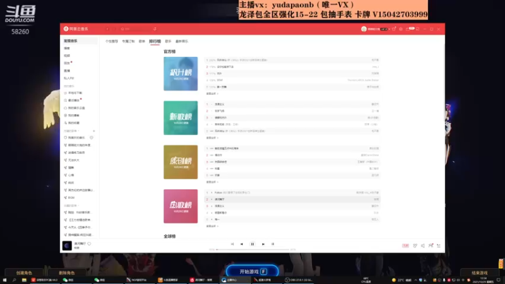Select the 歌单 tab
505x284 pixels.
click(x=141, y=41)
